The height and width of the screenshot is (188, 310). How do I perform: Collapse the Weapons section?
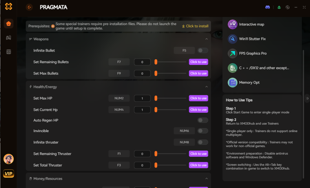point(206,39)
